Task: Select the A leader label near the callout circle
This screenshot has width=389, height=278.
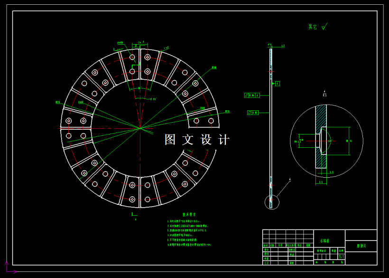Action: tap(290, 179)
